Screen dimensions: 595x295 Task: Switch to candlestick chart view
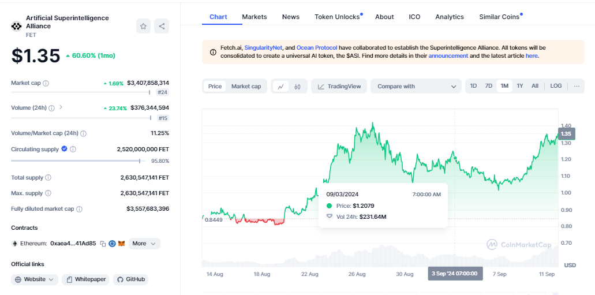pyautogui.click(x=298, y=87)
